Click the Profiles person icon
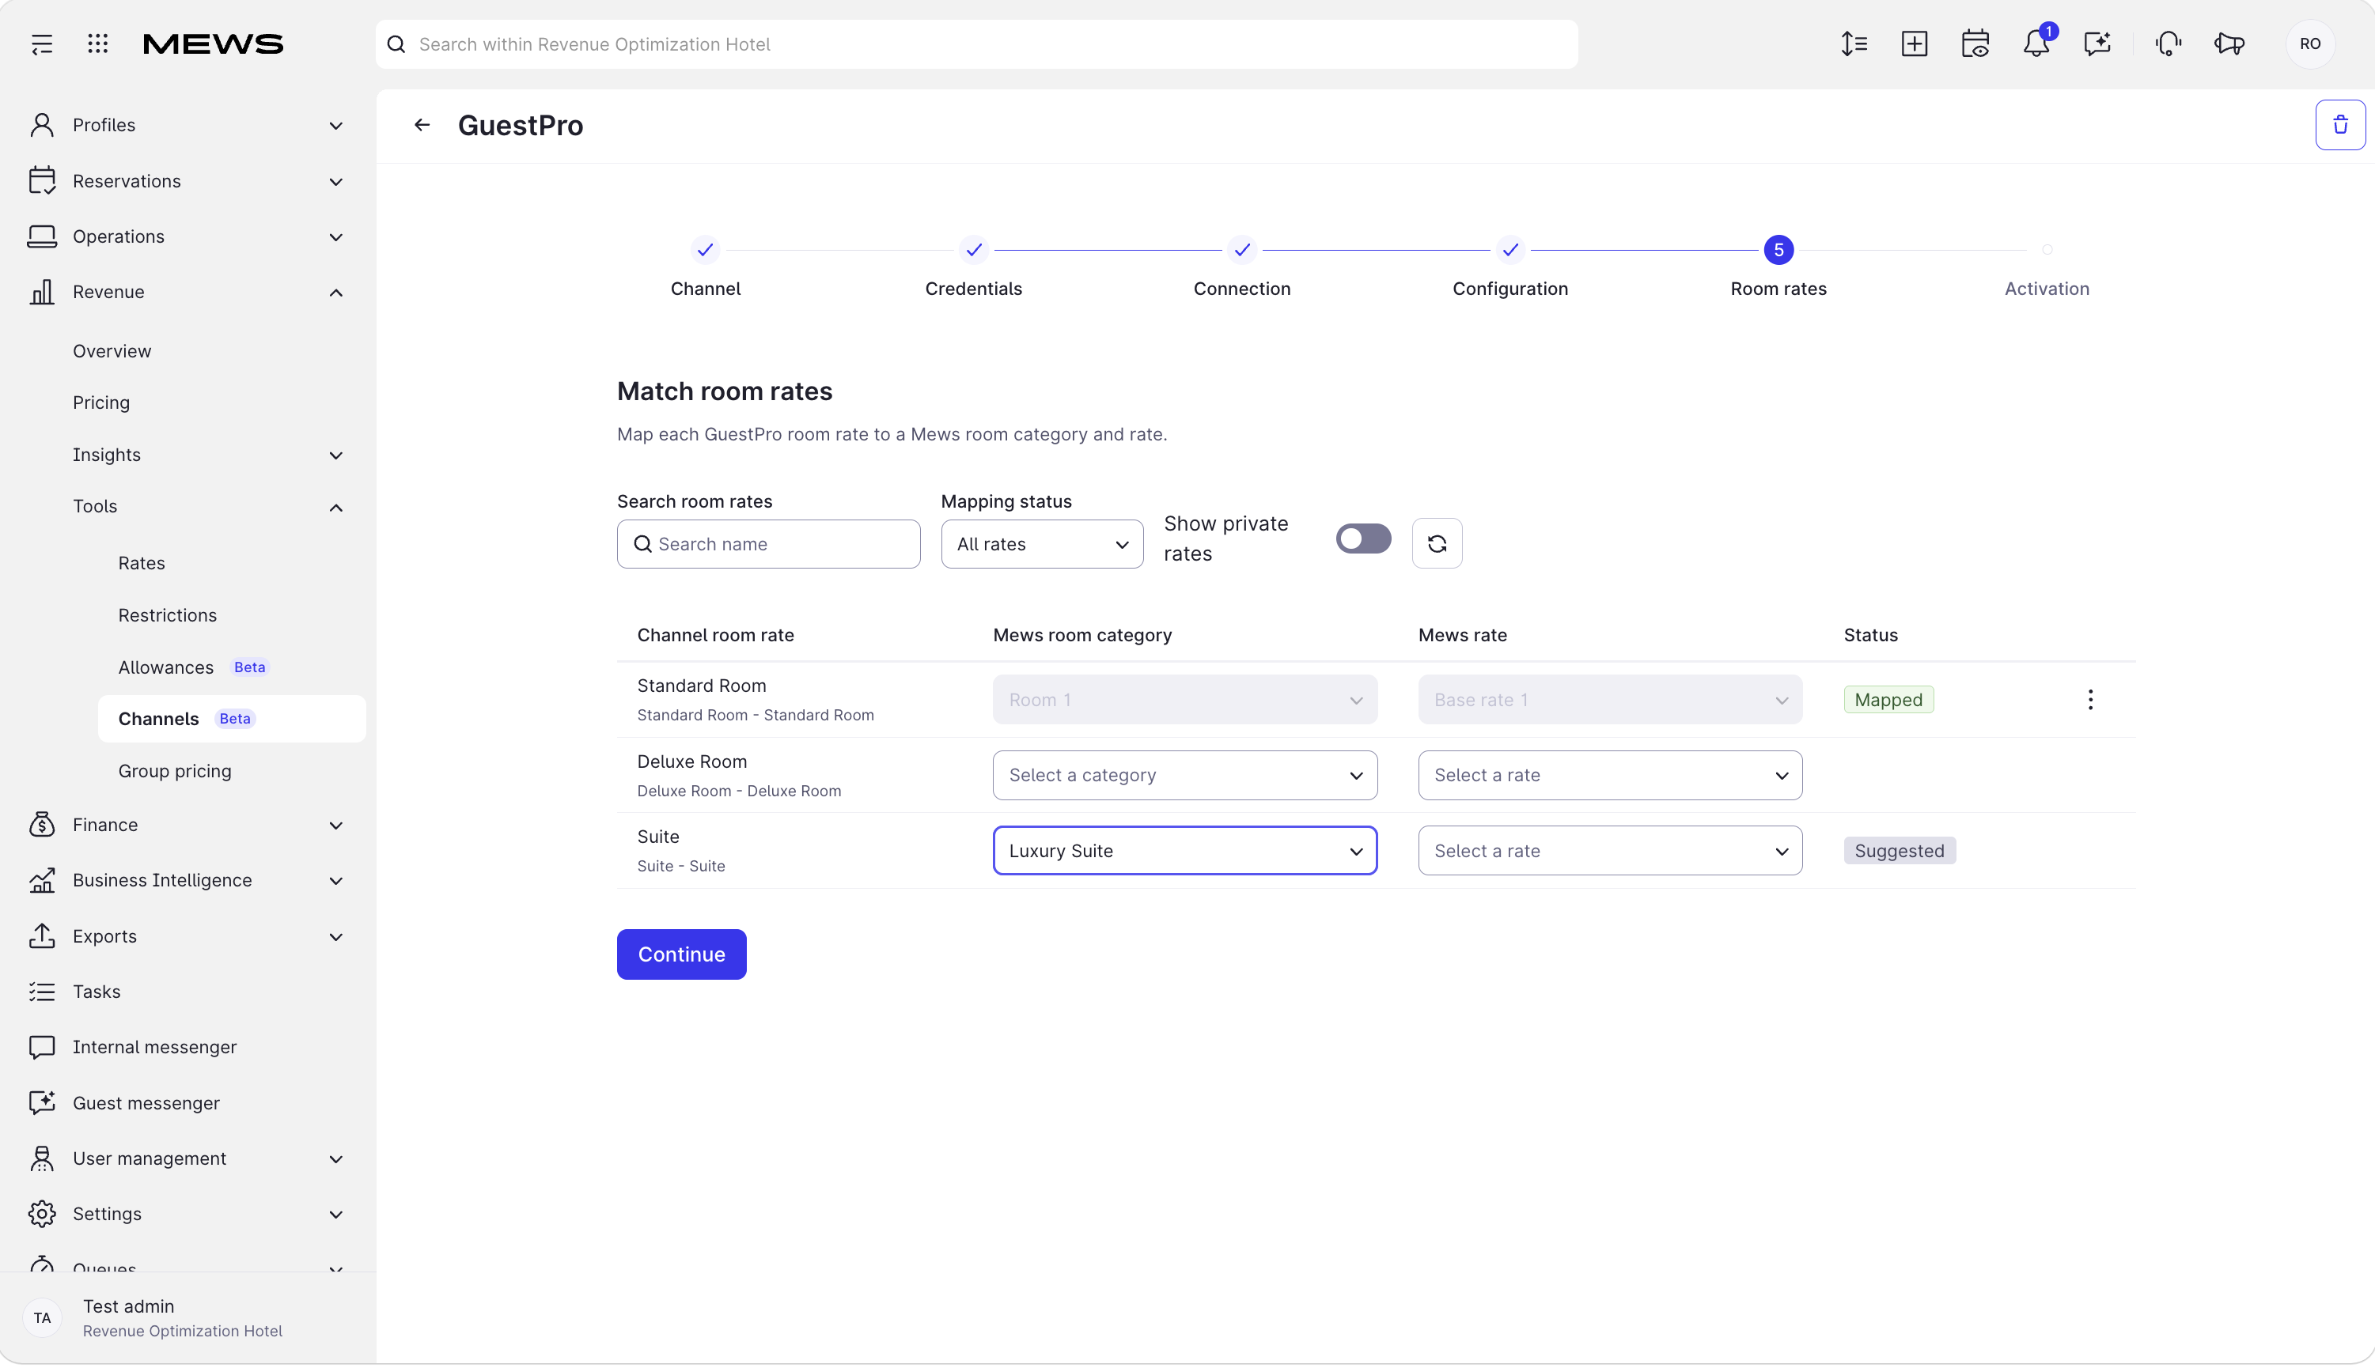The width and height of the screenshot is (2375, 1368). 41,125
